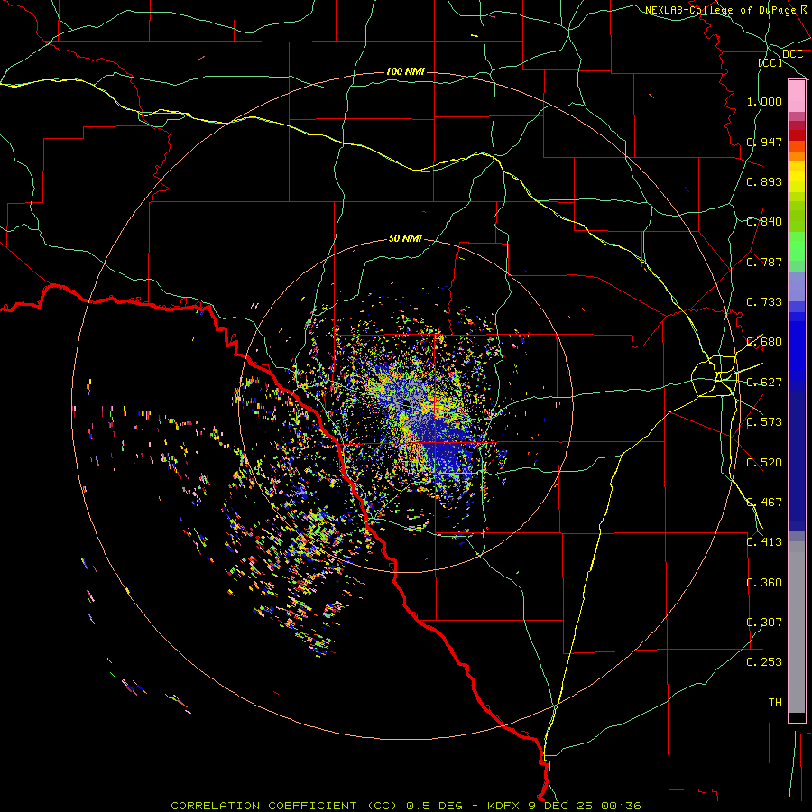The height and width of the screenshot is (812, 812).
Task: Select the 0.893 legend value
Action: [764, 181]
